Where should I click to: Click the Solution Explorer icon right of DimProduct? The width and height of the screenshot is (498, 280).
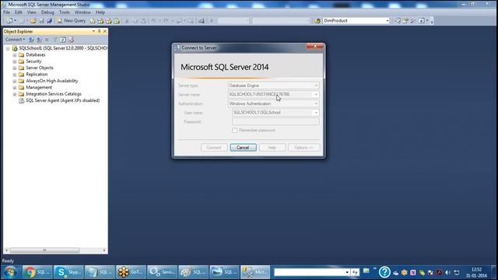click(398, 21)
